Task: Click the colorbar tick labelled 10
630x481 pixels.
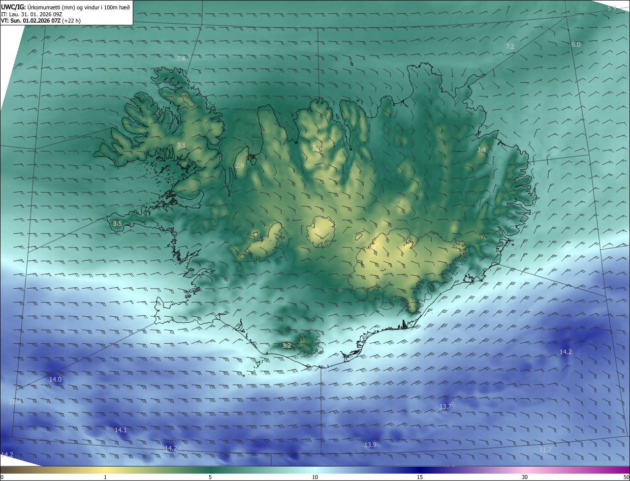Action: point(315,477)
